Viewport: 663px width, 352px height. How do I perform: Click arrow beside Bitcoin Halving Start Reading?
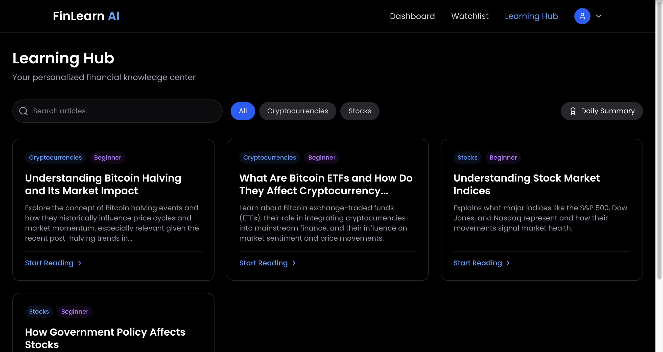click(x=80, y=263)
